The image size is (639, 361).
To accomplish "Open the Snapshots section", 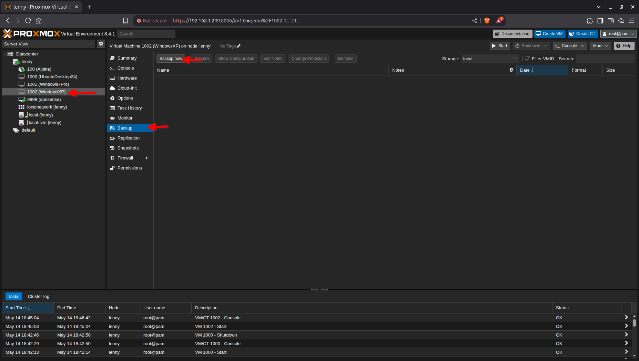I will [x=130, y=148].
